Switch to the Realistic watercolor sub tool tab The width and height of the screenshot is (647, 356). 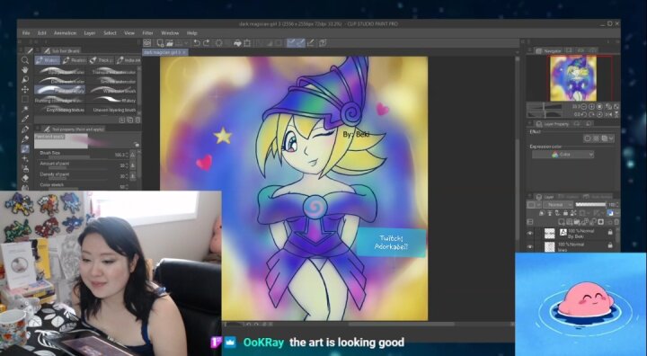75,60
